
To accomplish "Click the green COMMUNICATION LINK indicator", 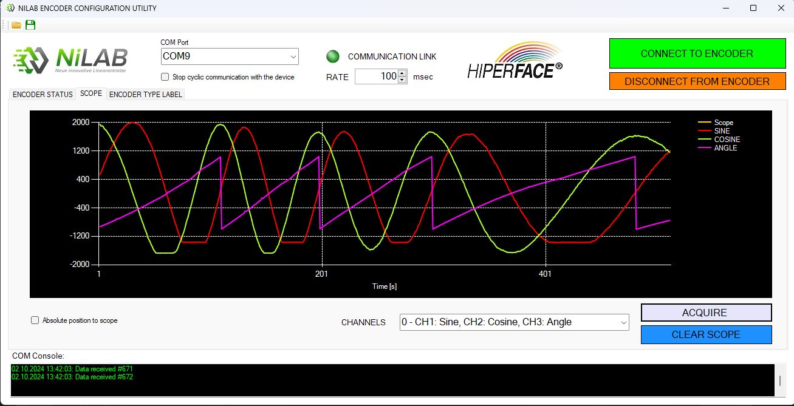I will [332, 56].
